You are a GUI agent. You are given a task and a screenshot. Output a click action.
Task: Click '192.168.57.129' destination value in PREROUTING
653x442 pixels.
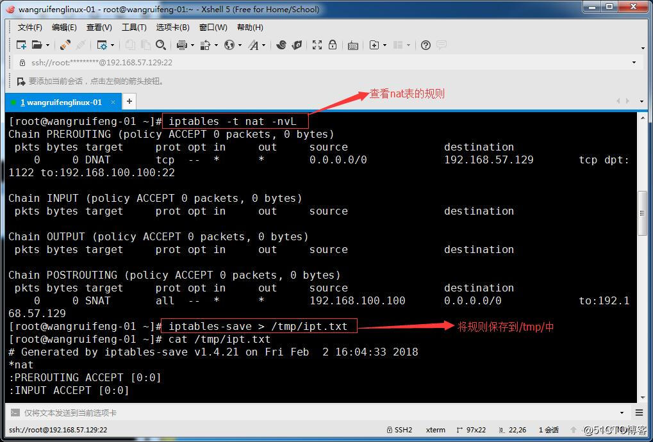(488, 160)
